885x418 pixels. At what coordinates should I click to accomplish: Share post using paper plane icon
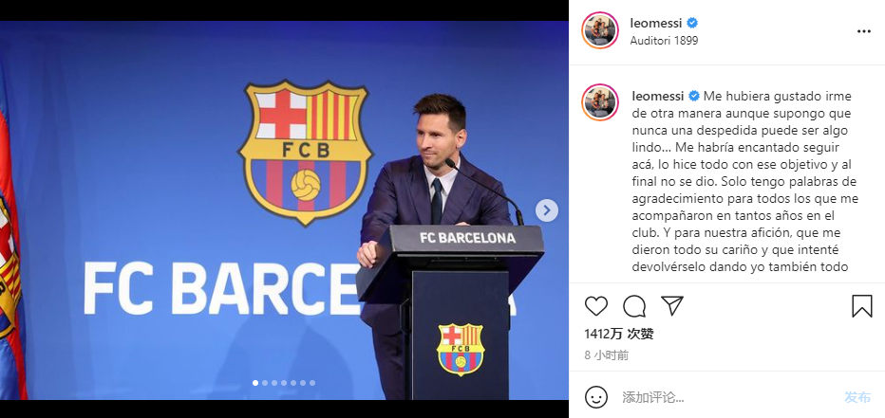[672, 305]
